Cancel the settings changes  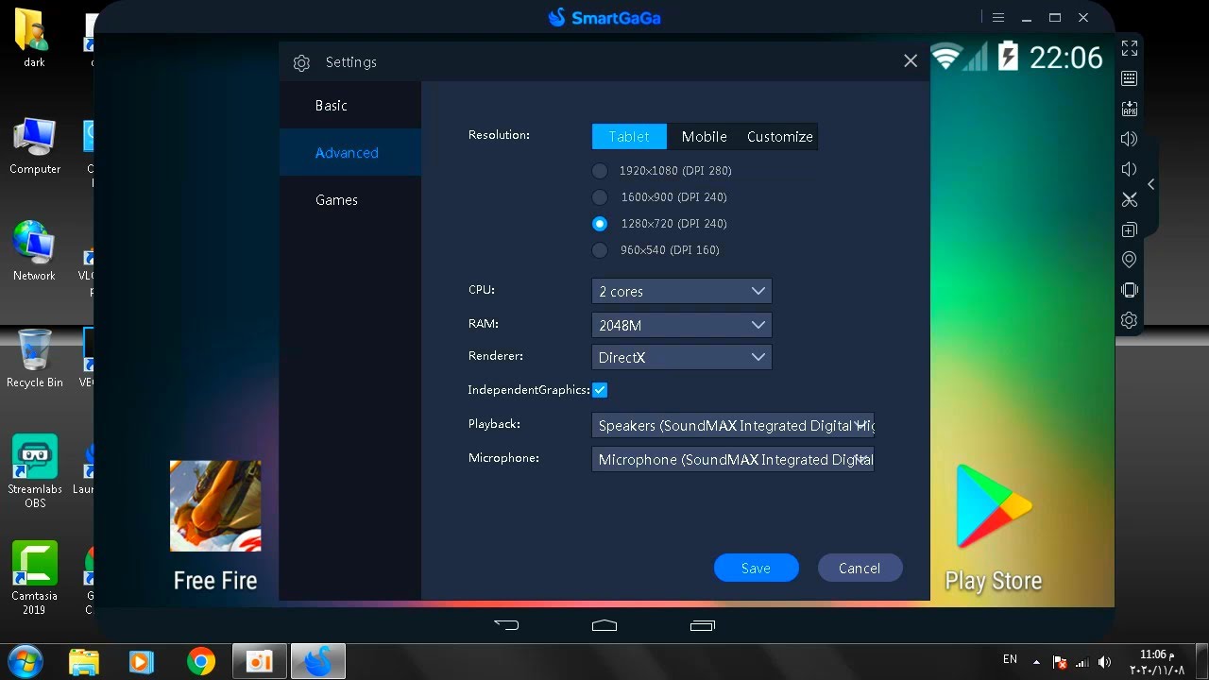(860, 568)
